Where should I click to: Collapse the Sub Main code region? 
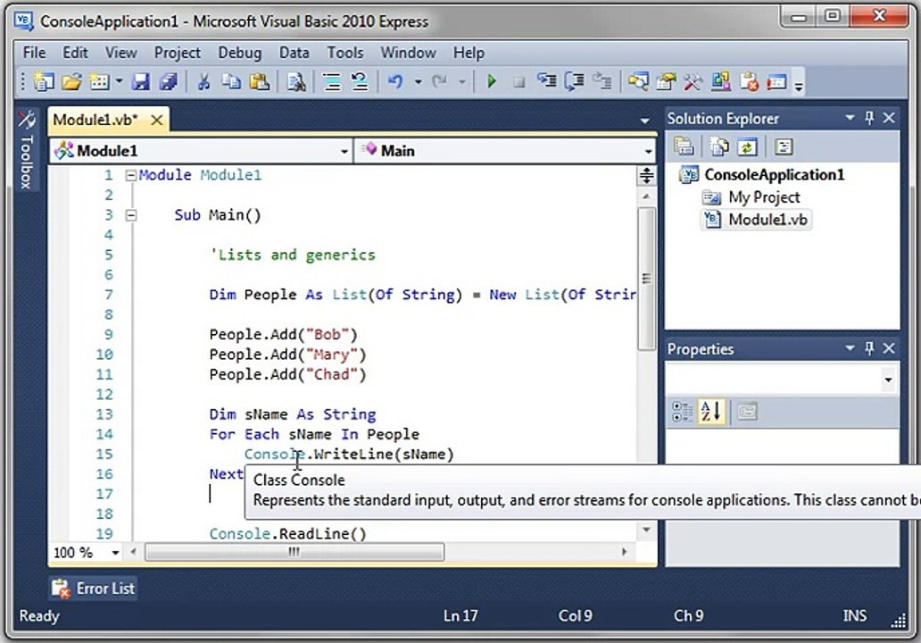pos(131,215)
